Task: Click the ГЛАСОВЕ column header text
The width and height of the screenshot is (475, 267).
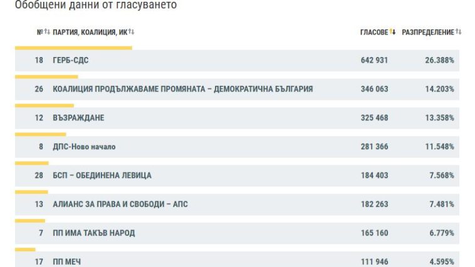Action: (x=374, y=32)
